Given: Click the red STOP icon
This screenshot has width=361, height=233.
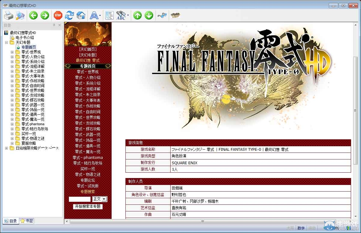Looking at the screenshot, I should click(x=58, y=15).
